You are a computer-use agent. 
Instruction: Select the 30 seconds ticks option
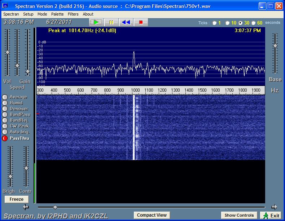pyautogui.click(x=241, y=23)
